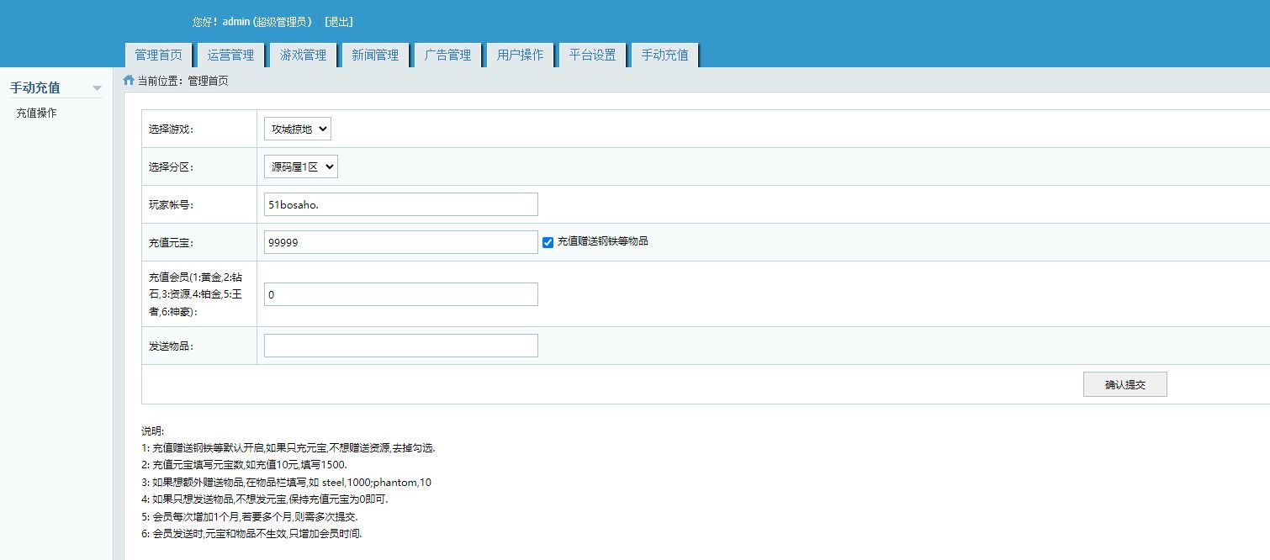Click the 充值会员 level input field
Screen dimensions: 1270x560
pyautogui.click(x=400, y=294)
